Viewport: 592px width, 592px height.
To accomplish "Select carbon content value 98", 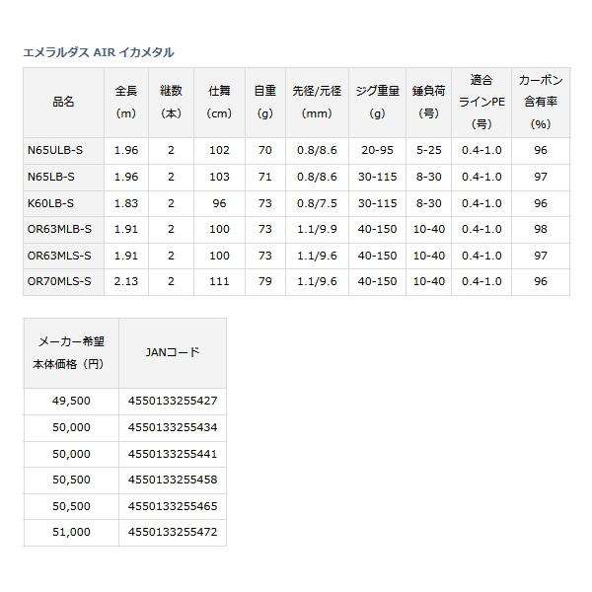I will coord(541,229).
